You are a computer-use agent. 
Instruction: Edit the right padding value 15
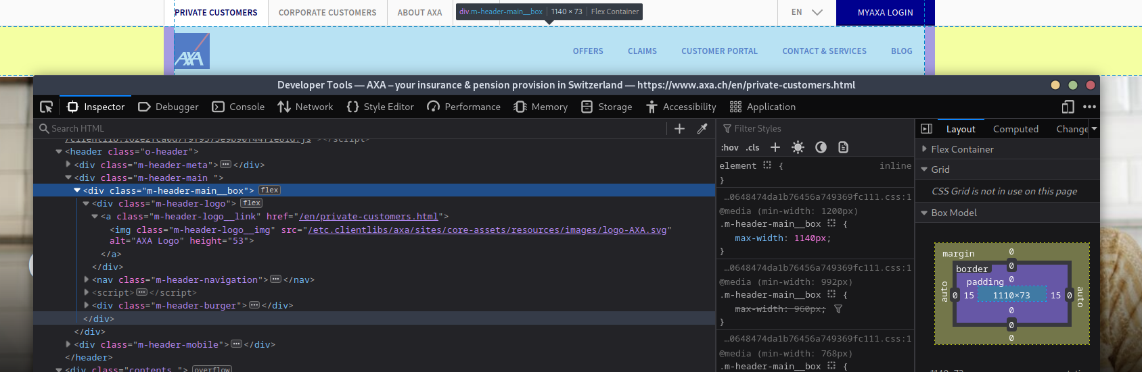1055,295
